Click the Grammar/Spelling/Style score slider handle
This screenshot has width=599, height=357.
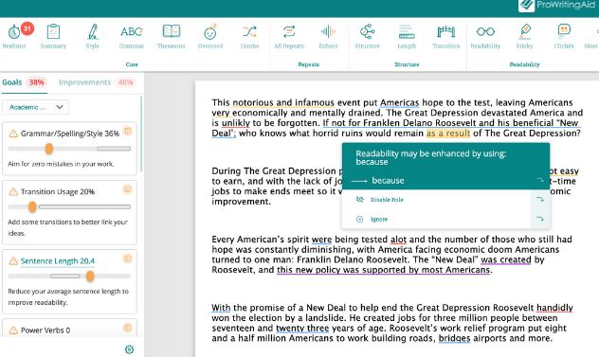(x=49, y=149)
